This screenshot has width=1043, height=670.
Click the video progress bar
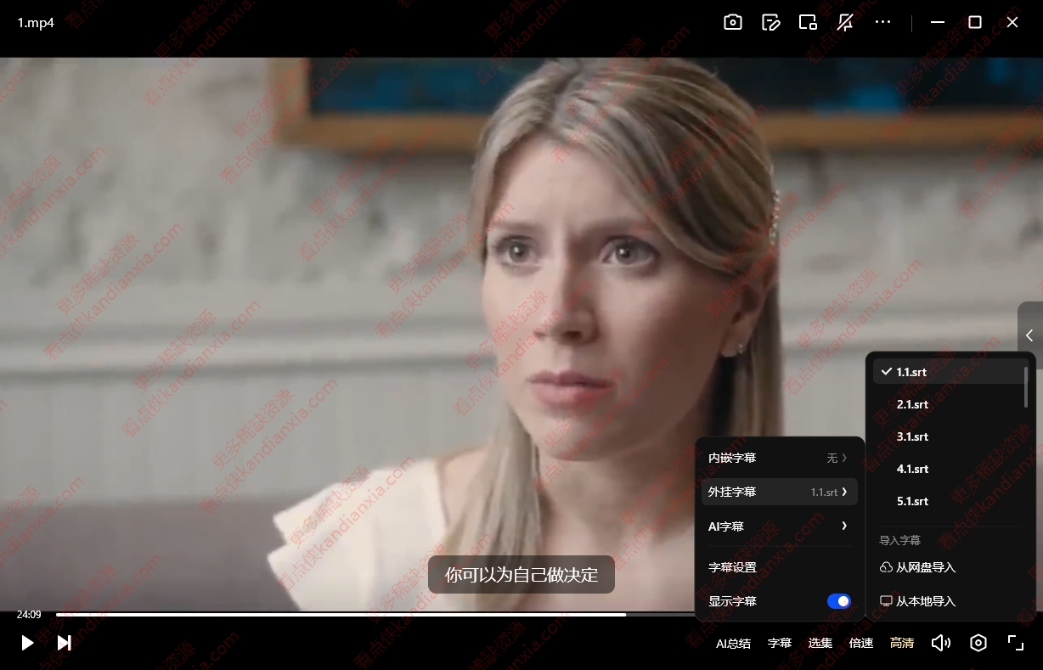tap(340, 614)
